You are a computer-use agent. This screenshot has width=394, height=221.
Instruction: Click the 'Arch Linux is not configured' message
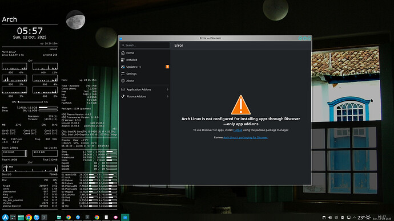(x=241, y=121)
